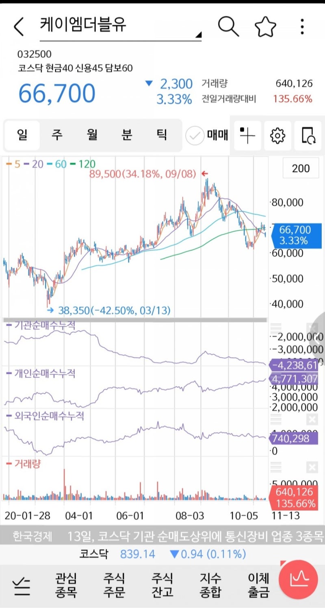Select the 월 monthly chart tab
This screenshot has height=608, width=325.
pyautogui.click(x=92, y=135)
